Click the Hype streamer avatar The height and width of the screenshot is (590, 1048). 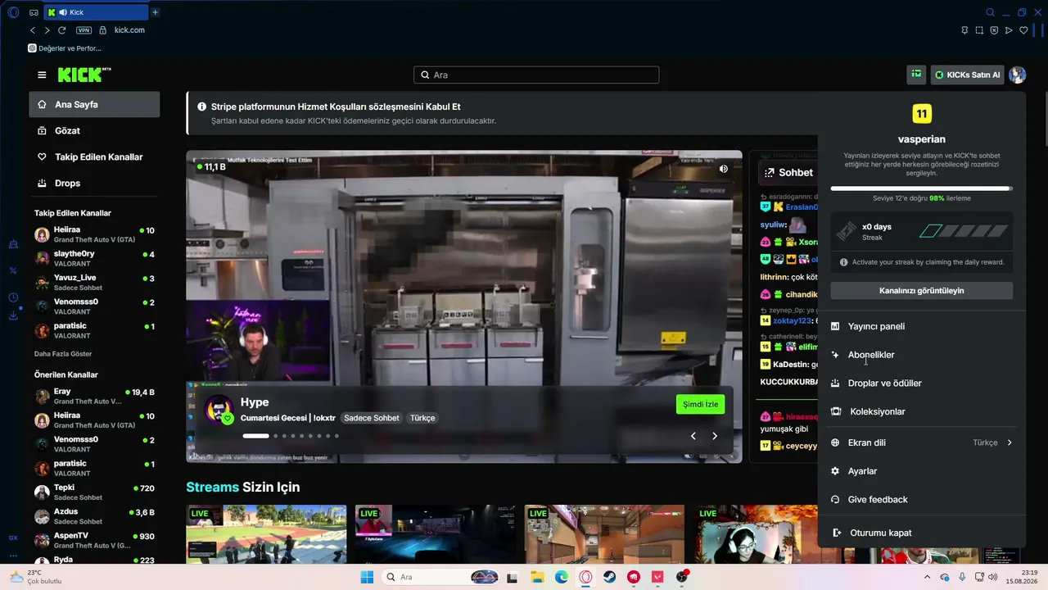(219, 410)
